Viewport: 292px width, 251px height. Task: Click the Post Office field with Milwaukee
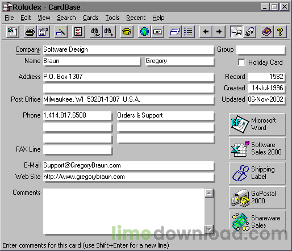click(128, 99)
